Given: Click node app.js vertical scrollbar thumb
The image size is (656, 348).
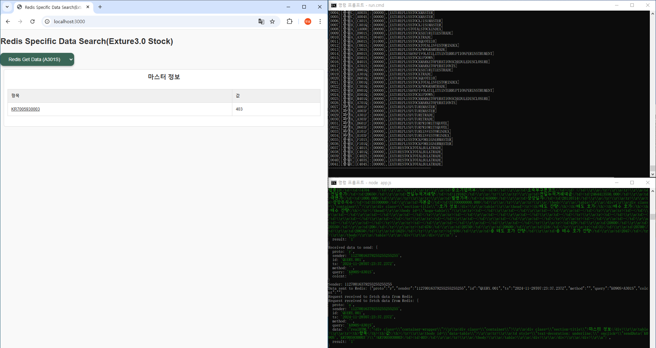Looking at the screenshot, I should tap(653, 217).
